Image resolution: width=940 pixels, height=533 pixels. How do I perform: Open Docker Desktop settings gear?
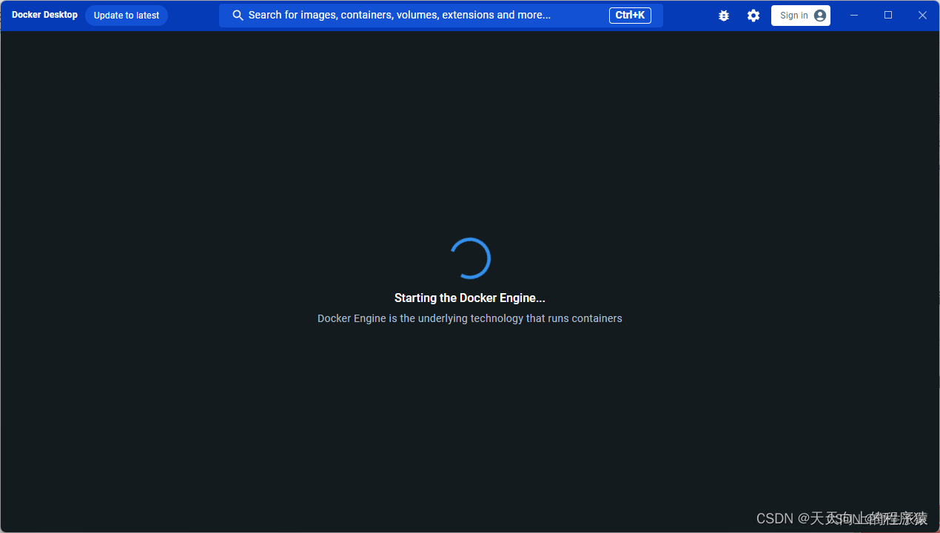click(753, 16)
